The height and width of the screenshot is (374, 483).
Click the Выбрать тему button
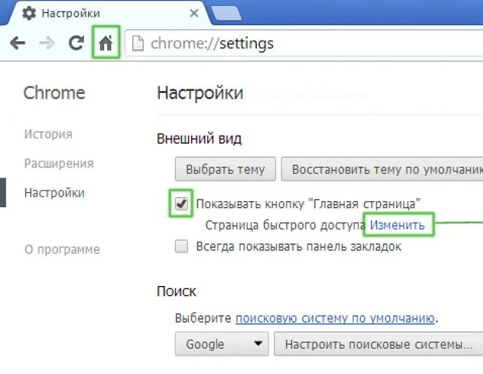[225, 169]
